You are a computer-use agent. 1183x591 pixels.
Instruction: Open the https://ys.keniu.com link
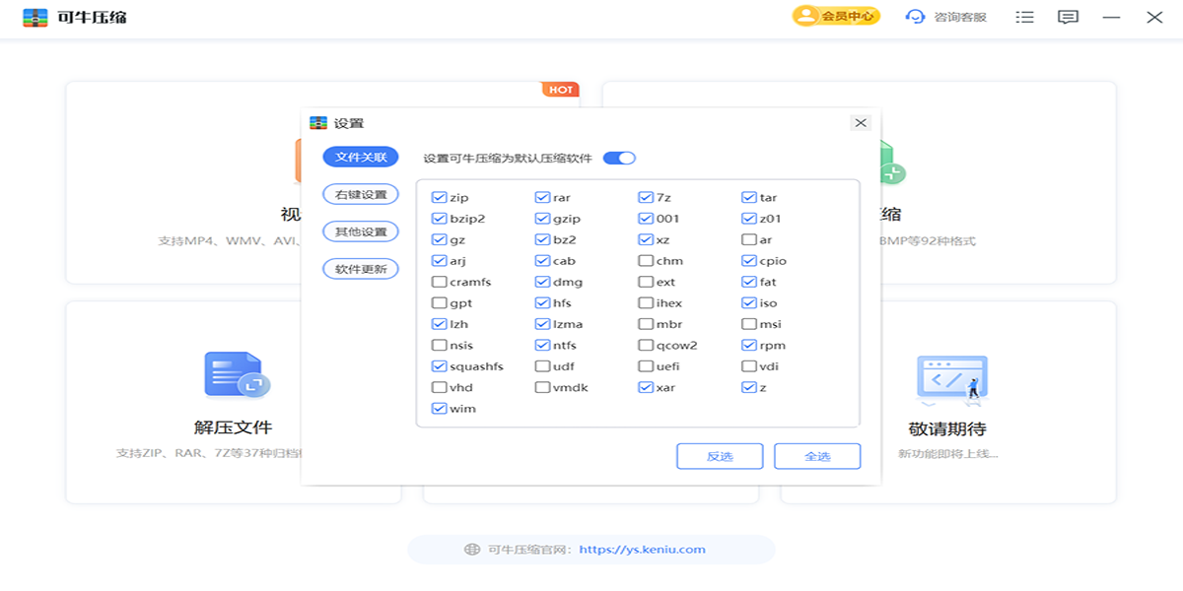point(642,550)
